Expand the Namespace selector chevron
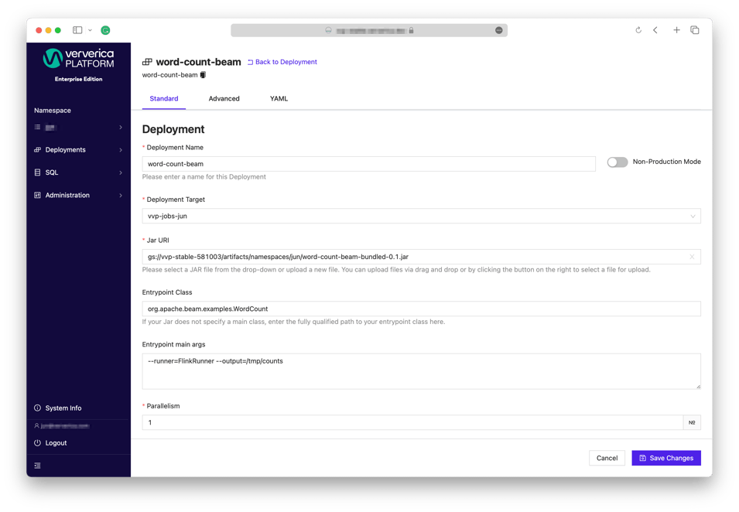Viewport: 739px width, 512px height. pyautogui.click(x=121, y=127)
